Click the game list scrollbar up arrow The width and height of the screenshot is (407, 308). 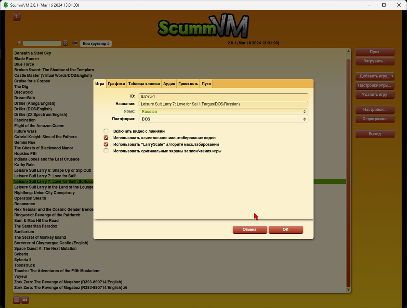[348, 51]
